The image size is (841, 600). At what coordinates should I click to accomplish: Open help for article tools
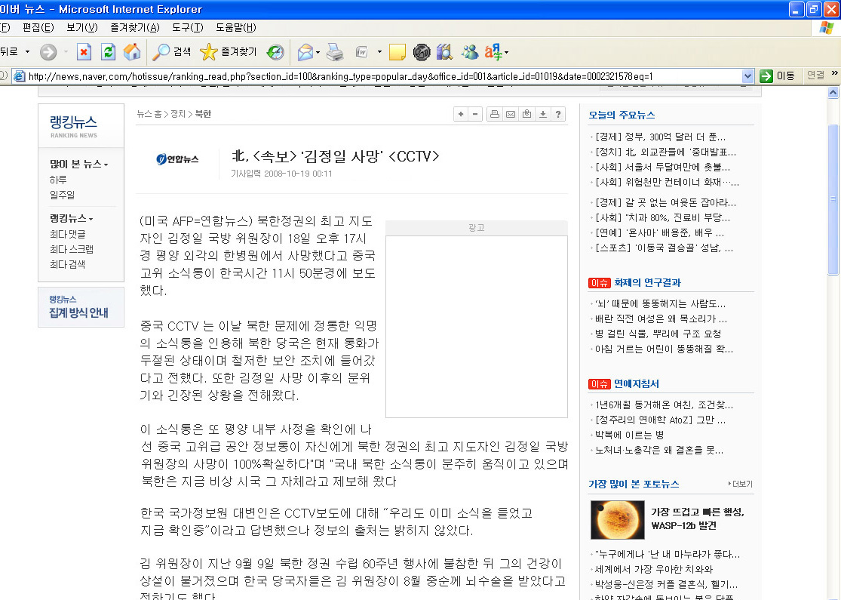point(557,113)
